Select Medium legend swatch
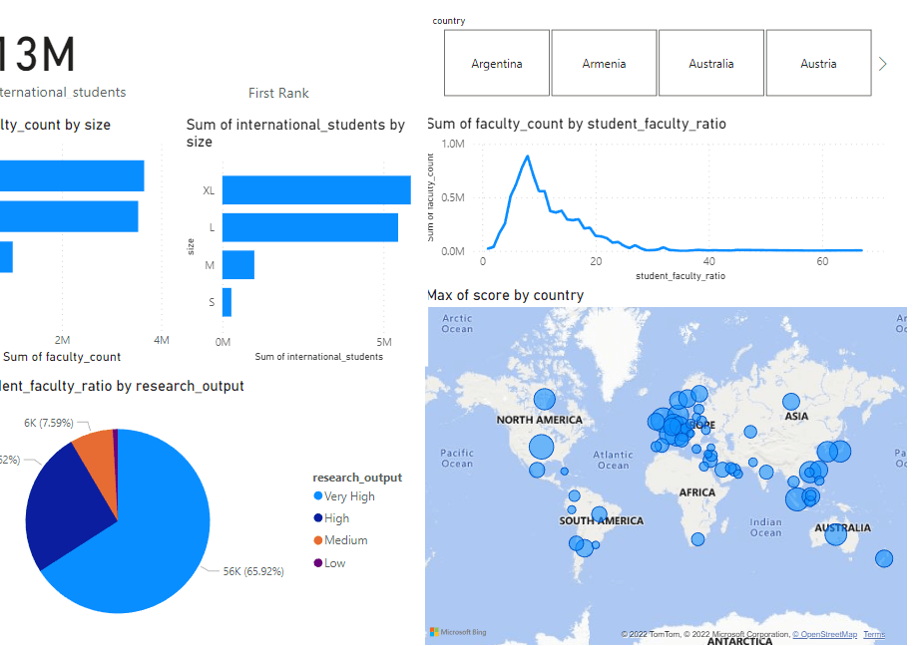 pos(318,540)
